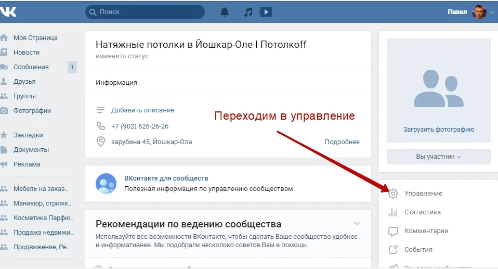
Task: Click Добавить описание link
Action: pyautogui.click(x=142, y=110)
